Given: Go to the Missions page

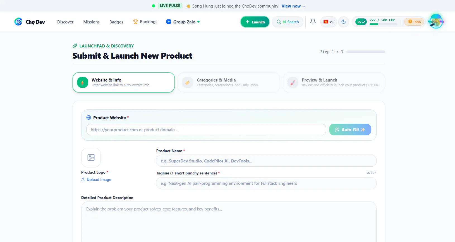Looking at the screenshot, I should (x=91, y=22).
